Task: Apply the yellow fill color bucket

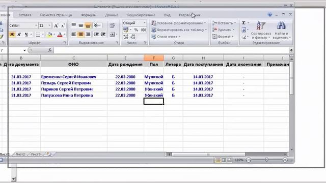Action: [x=49, y=35]
